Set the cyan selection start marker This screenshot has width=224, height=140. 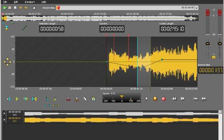(x=47, y=99)
